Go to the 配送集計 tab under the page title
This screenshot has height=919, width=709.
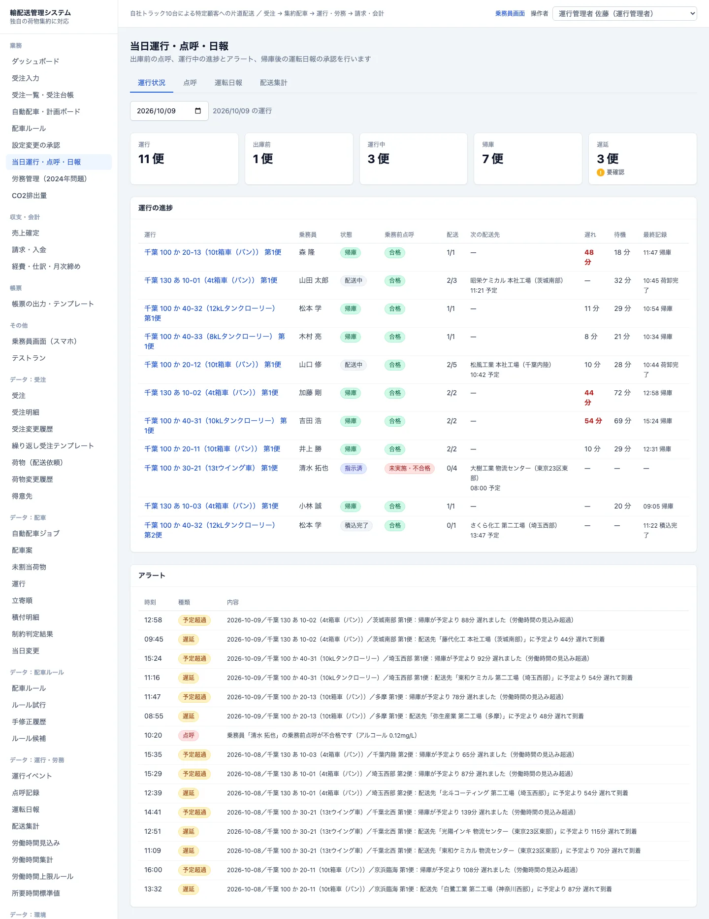tap(274, 83)
